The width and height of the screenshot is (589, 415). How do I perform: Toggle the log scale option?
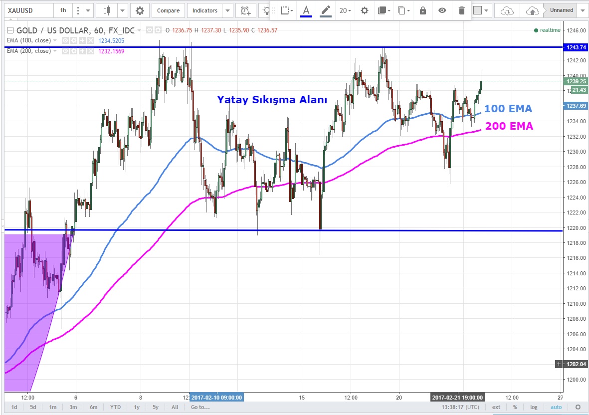pos(534,407)
